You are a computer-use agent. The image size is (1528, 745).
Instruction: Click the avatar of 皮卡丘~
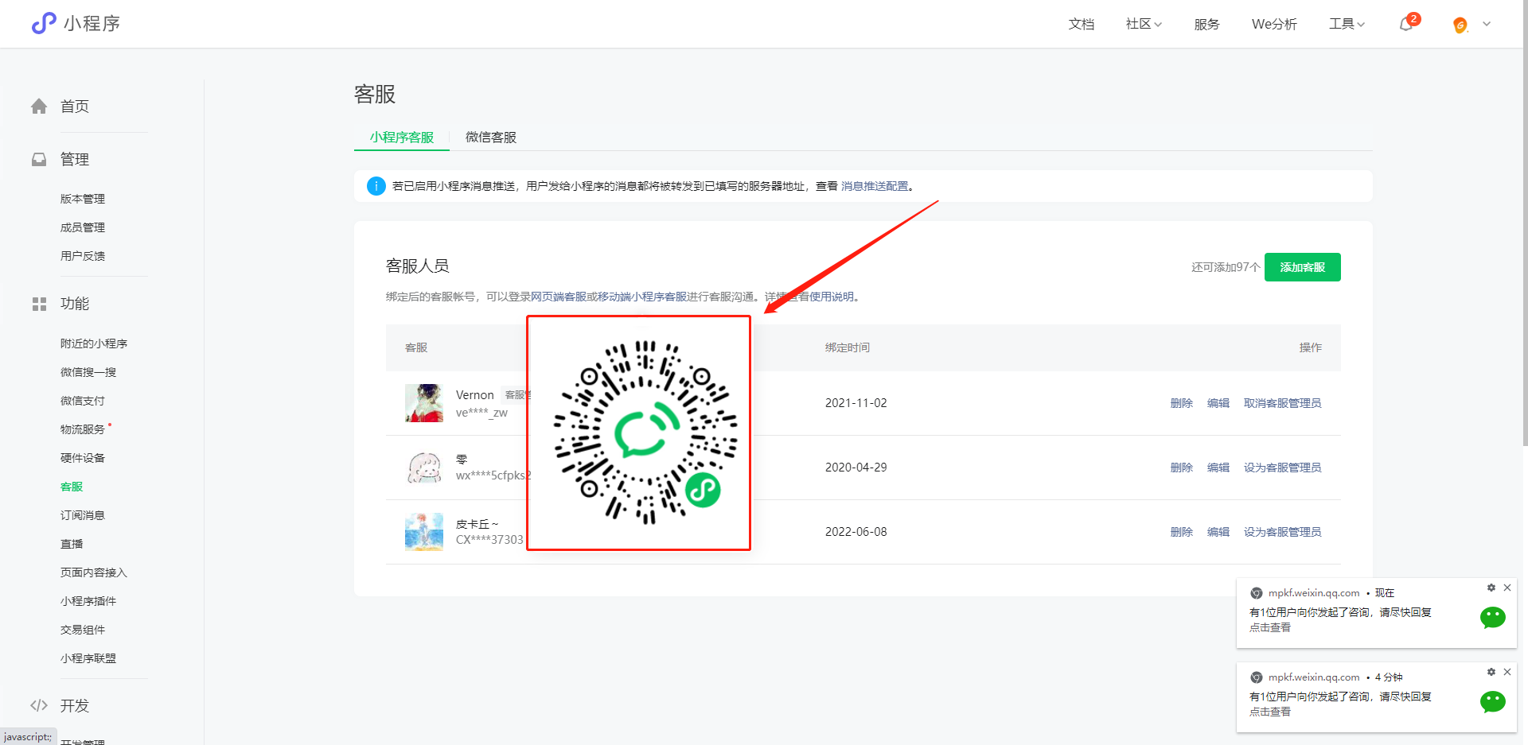pyautogui.click(x=424, y=532)
